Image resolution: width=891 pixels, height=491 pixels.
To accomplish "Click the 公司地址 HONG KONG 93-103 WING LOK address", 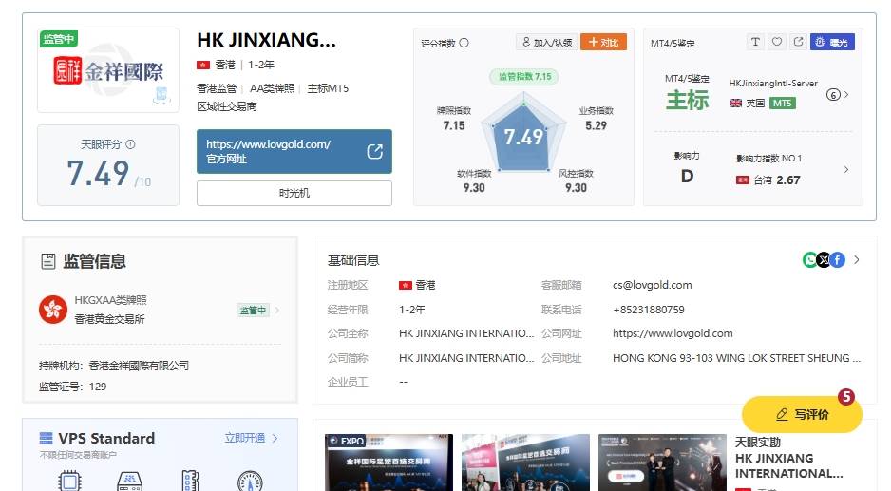I will pos(736,358).
